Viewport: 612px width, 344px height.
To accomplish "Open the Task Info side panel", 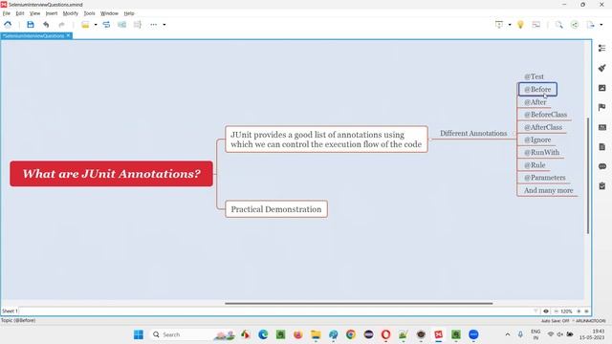I will [x=601, y=186].
